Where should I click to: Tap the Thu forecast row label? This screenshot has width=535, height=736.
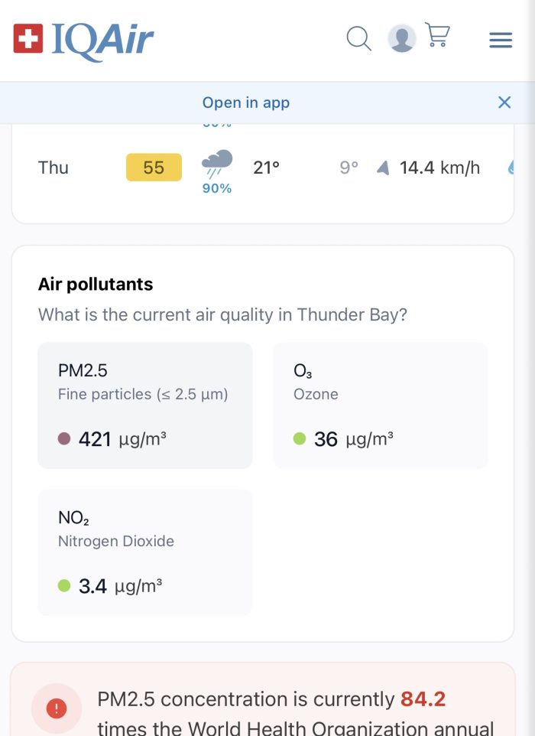[53, 168]
